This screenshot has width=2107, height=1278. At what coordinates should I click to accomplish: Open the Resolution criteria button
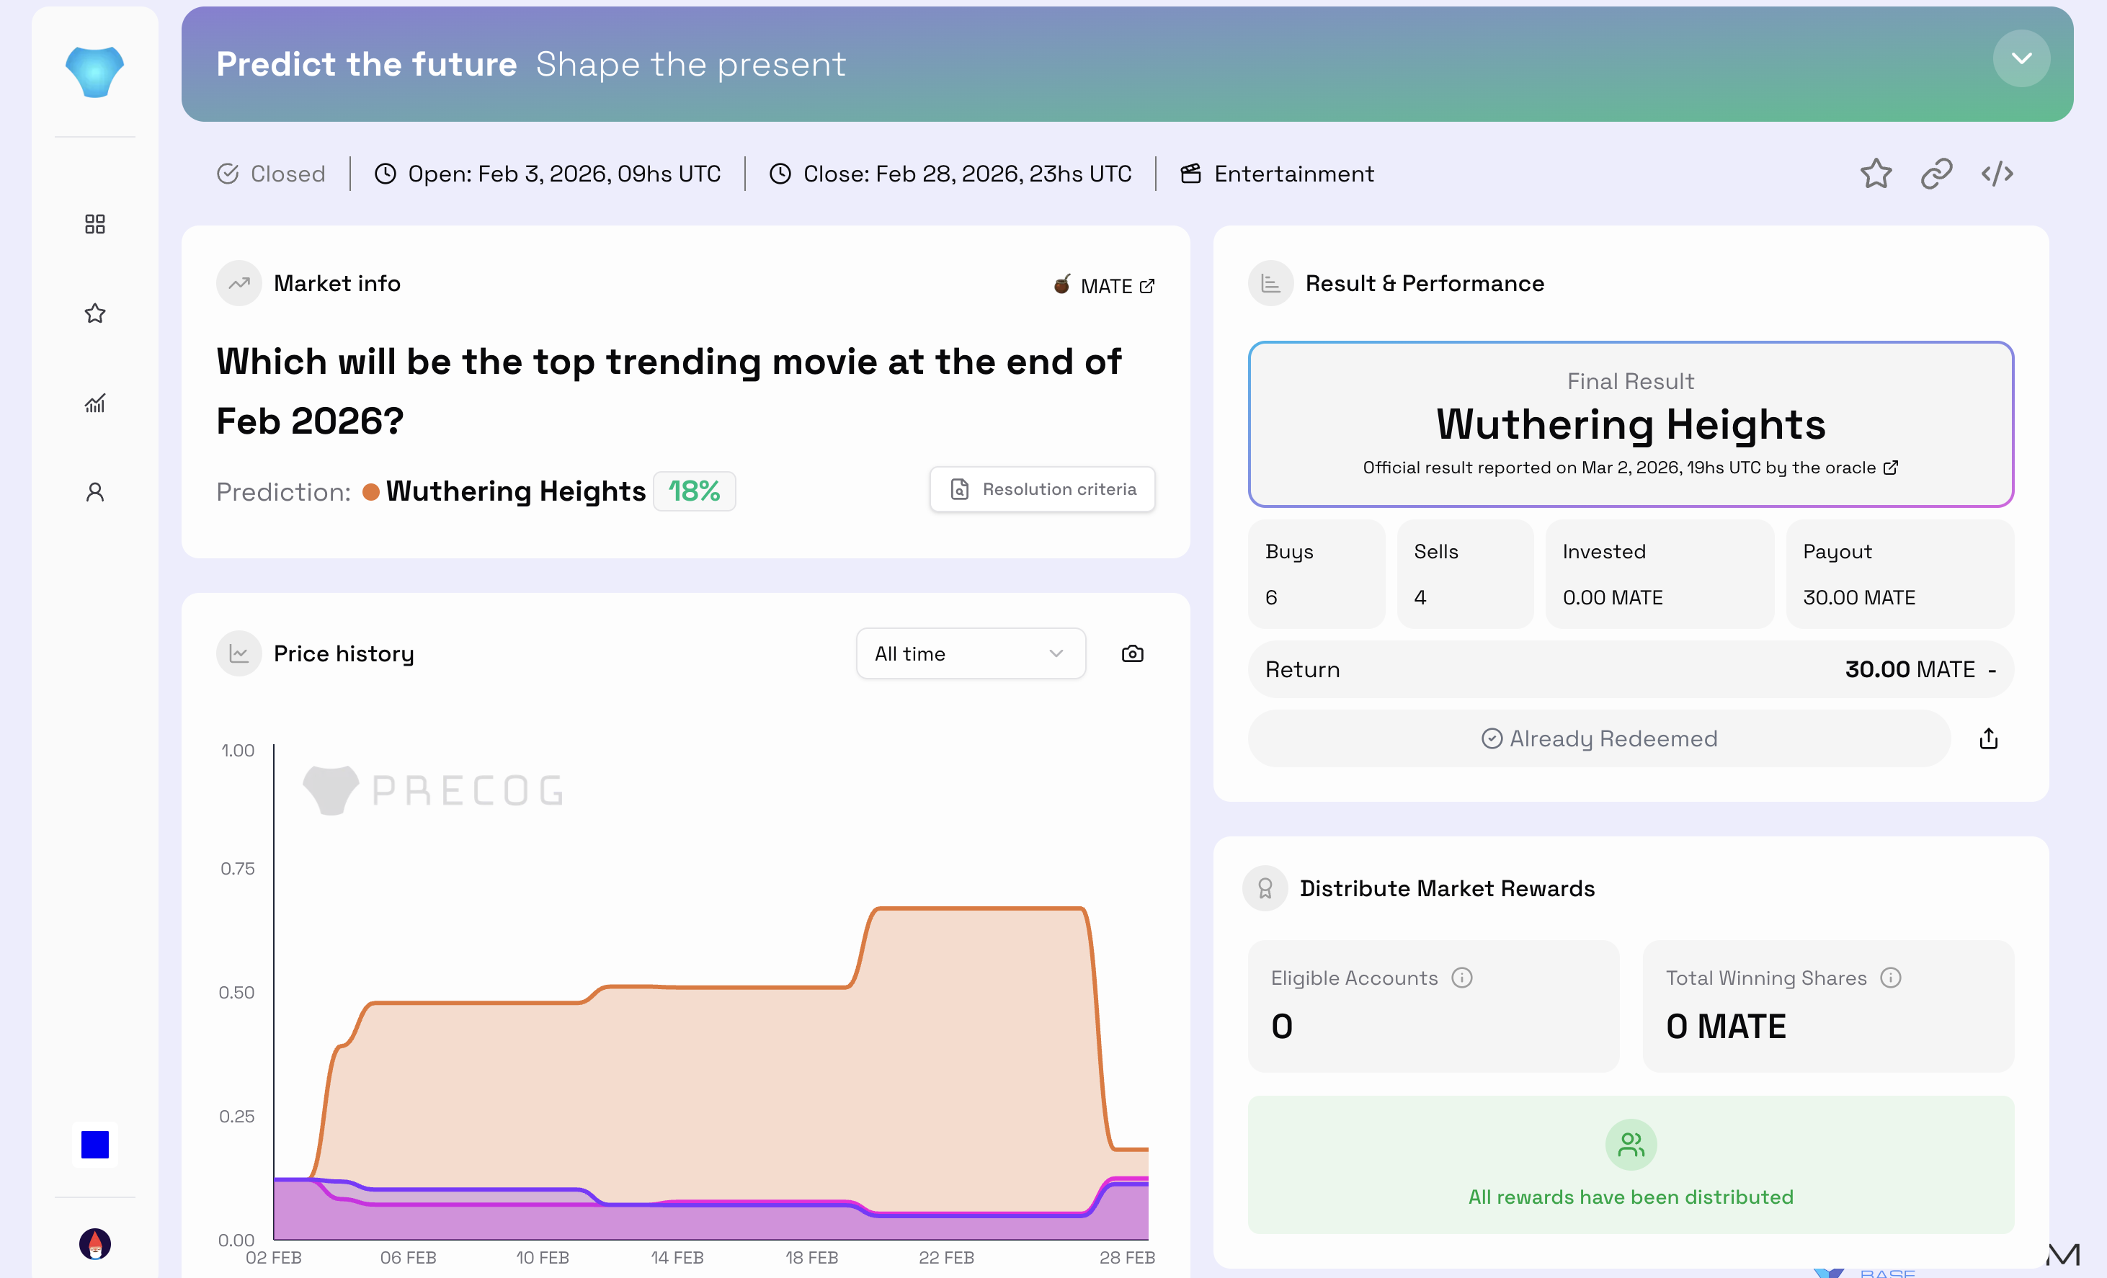[x=1041, y=489]
